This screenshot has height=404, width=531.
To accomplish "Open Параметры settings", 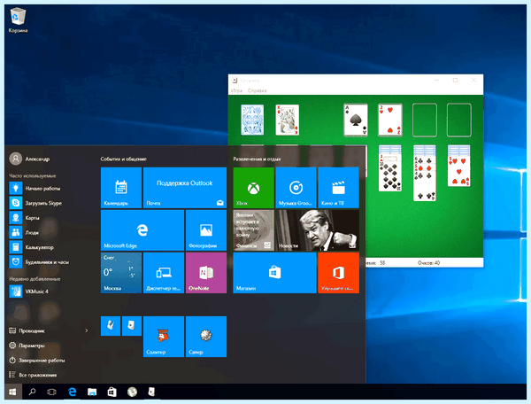I will (x=27, y=346).
